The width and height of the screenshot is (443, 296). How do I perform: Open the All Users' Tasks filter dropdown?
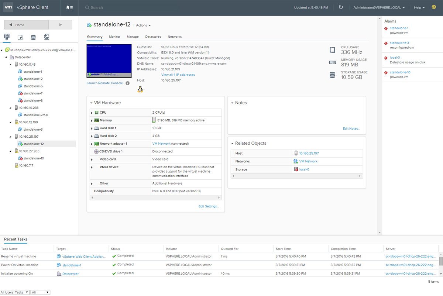click(15, 292)
